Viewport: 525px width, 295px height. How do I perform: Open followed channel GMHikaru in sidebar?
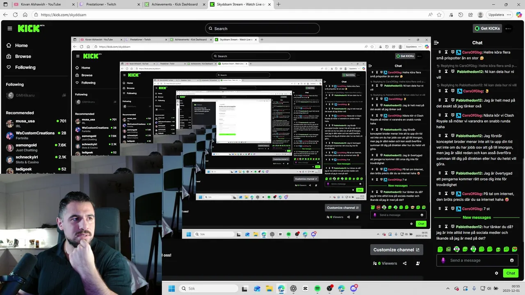pos(36,95)
